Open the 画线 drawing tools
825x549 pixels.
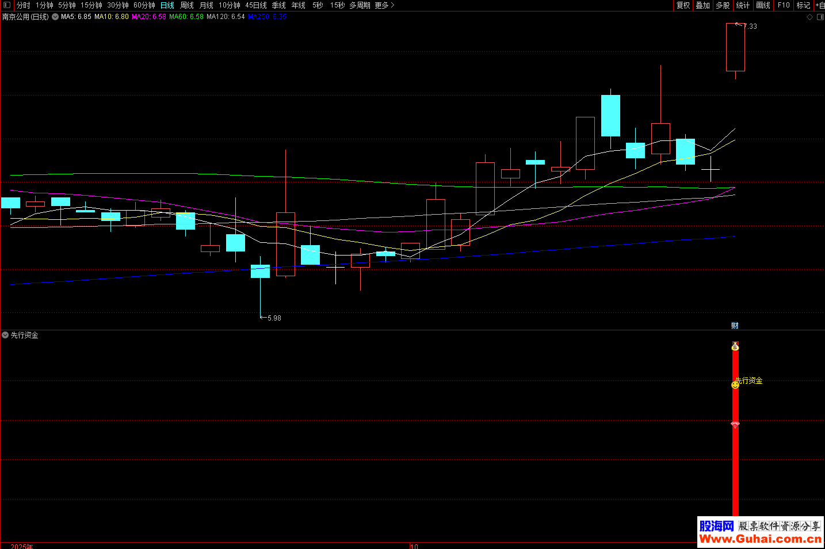[x=763, y=5]
